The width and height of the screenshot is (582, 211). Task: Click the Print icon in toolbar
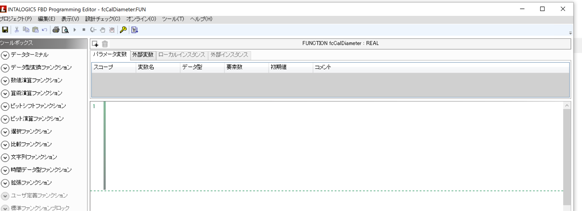[x=56, y=30]
